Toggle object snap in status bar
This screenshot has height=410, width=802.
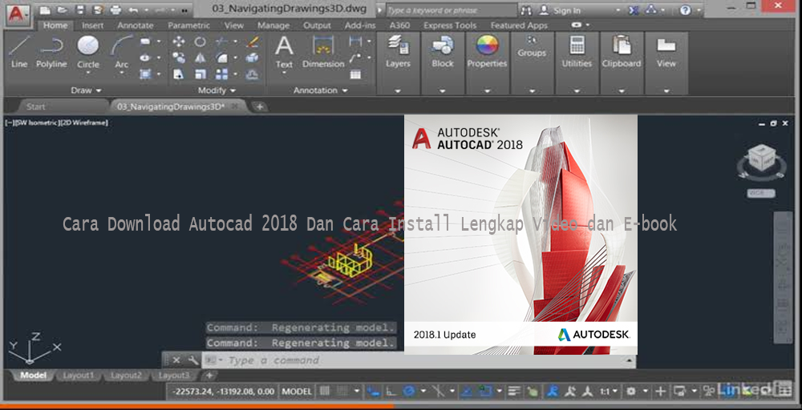coord(484,392)
